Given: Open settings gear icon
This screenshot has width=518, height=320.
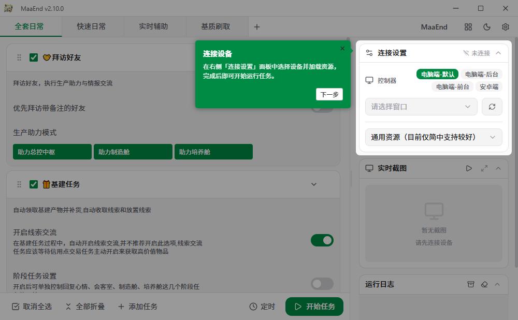Looking at the screenshot, I should (x=506, y=27).
